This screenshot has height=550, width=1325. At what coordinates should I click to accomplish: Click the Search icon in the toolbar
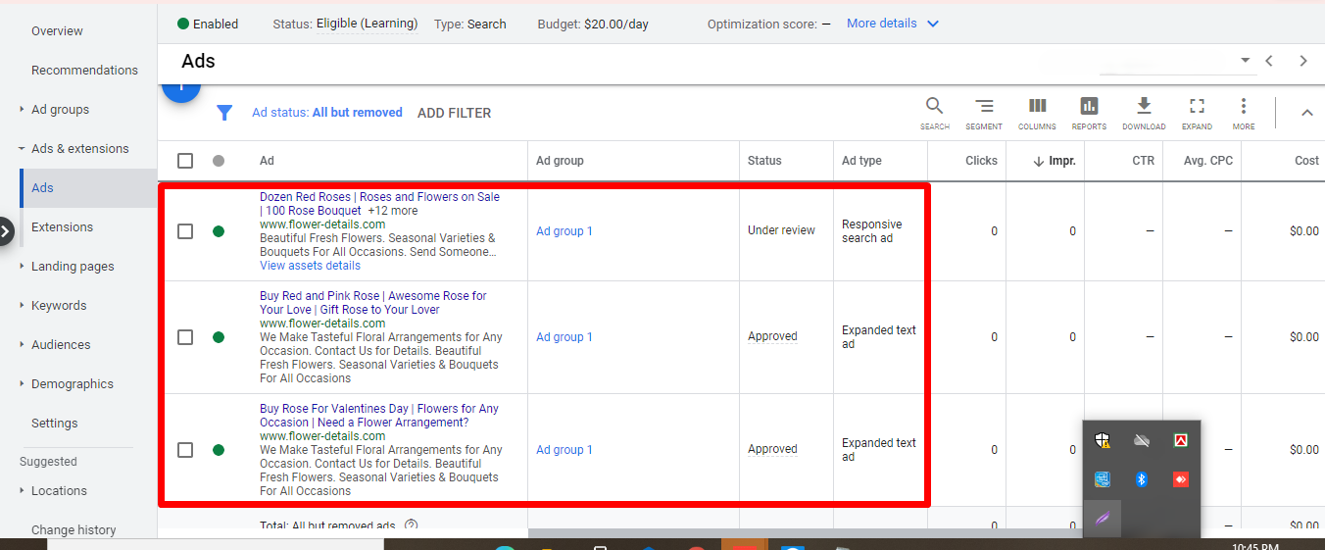(x=934, y=107)
